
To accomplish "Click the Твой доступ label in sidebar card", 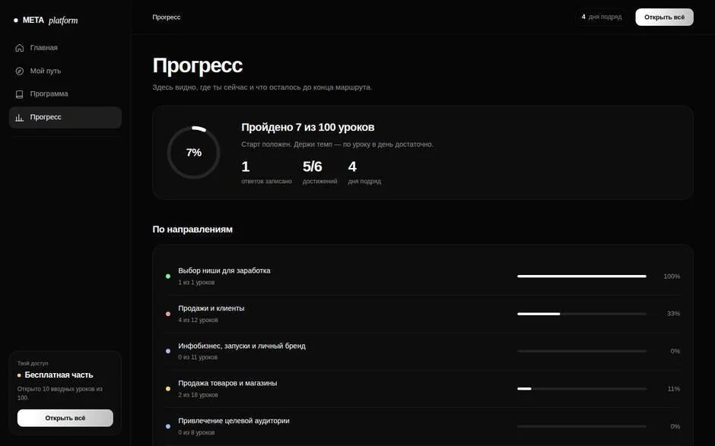I will pos(33,363).
